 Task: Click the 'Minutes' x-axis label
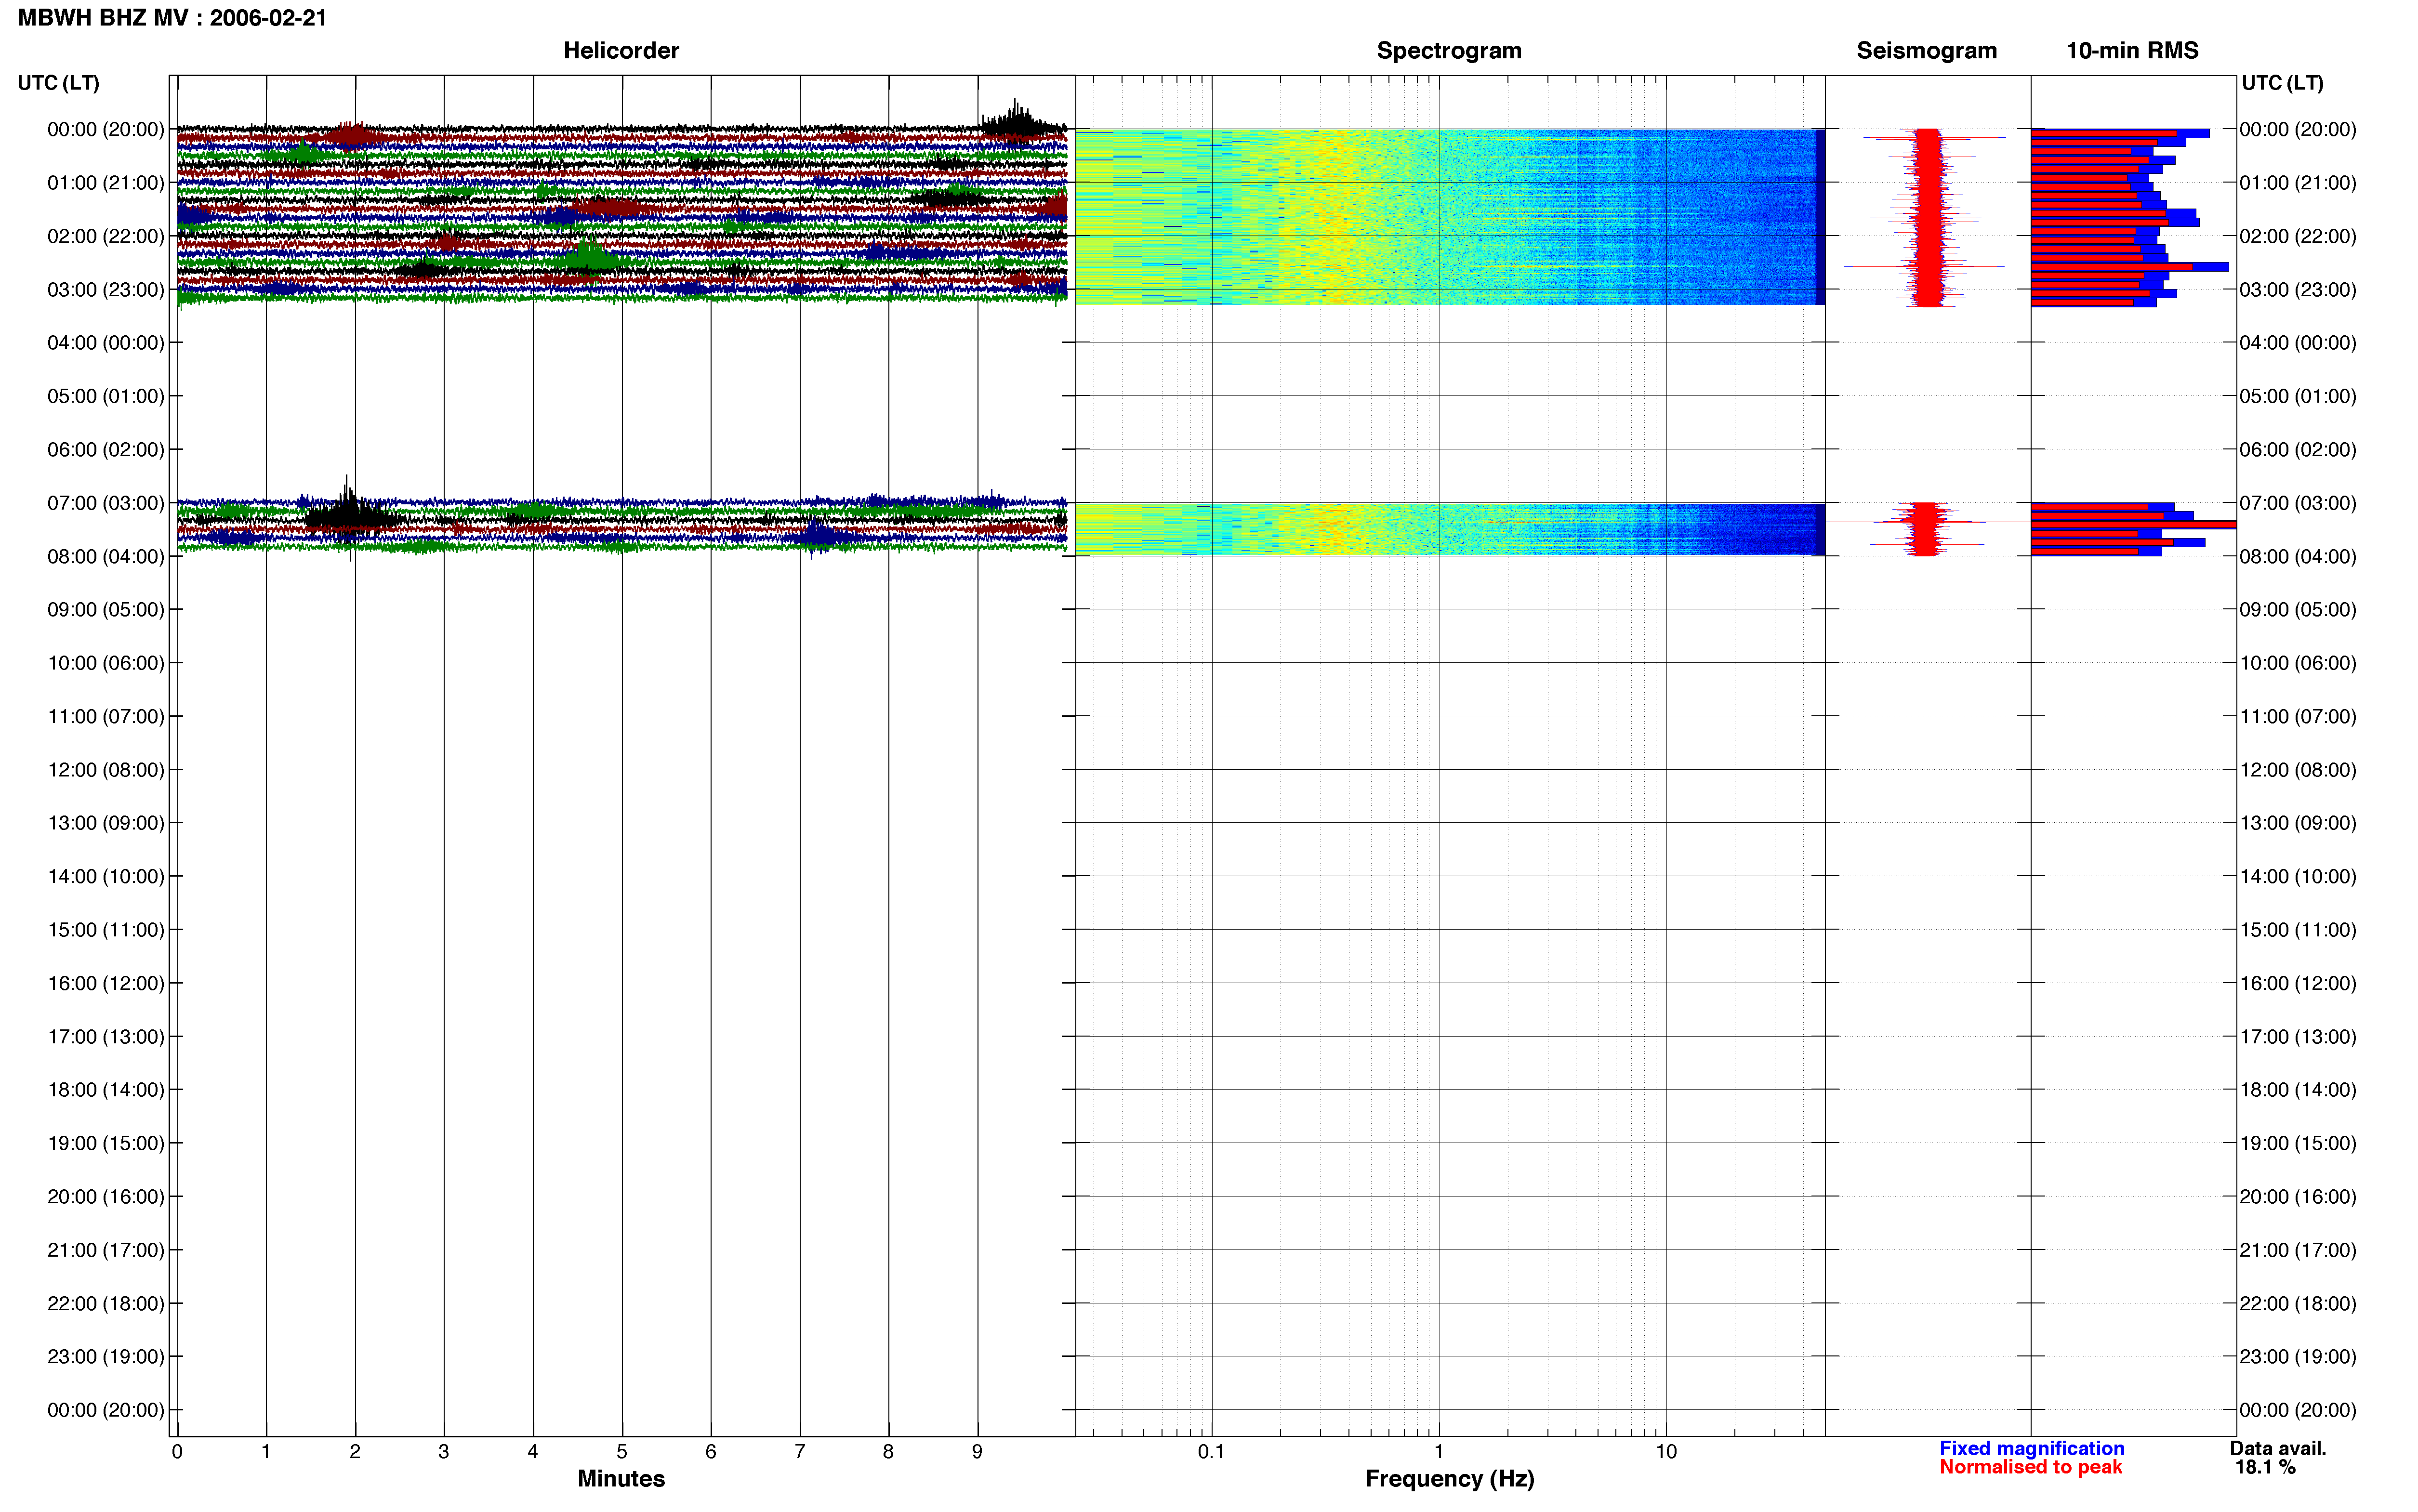tap(621, 1478)
